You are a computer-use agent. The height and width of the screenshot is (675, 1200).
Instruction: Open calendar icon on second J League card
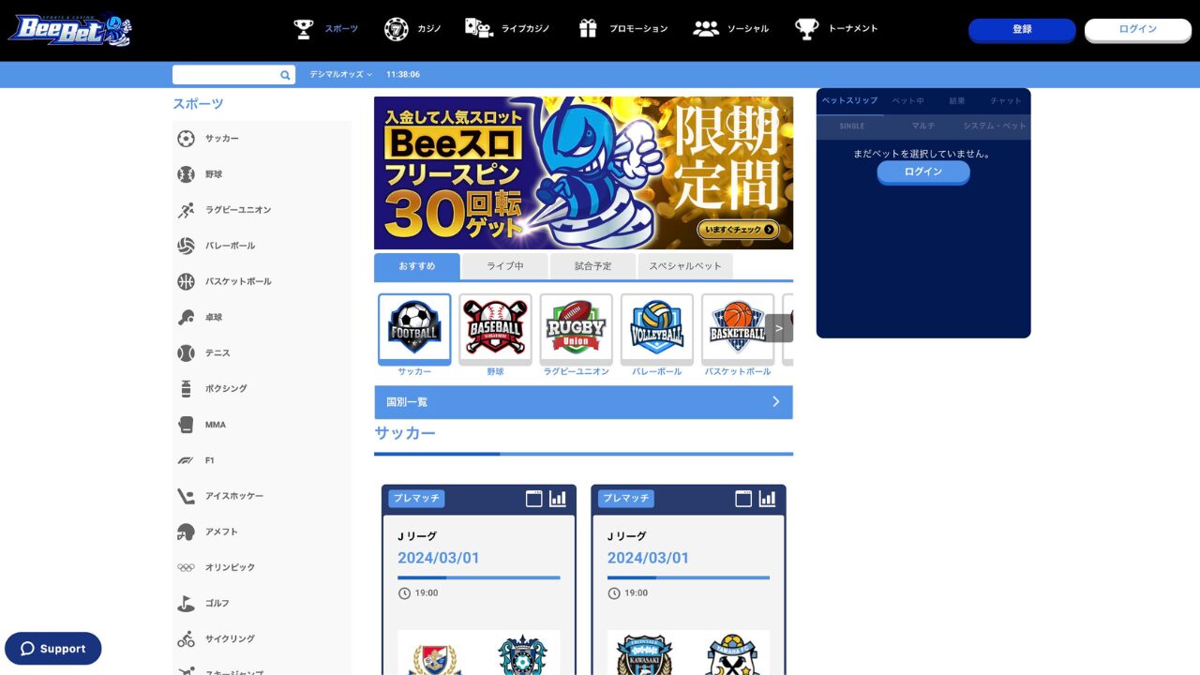click(743, 499)
